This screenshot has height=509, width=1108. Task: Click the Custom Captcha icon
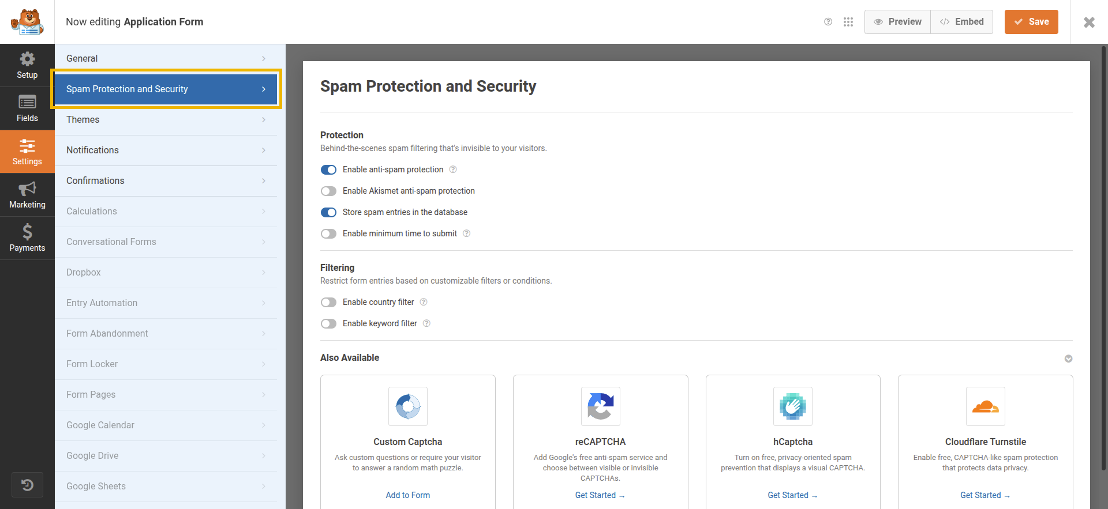(408, 406)
